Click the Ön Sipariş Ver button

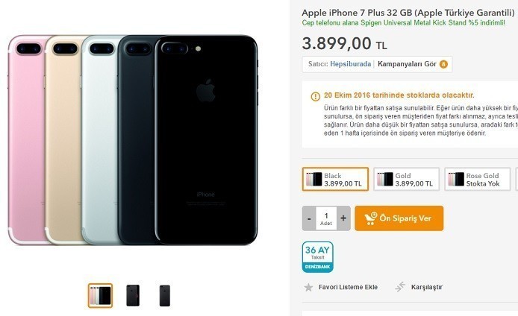tap(399, 218)
